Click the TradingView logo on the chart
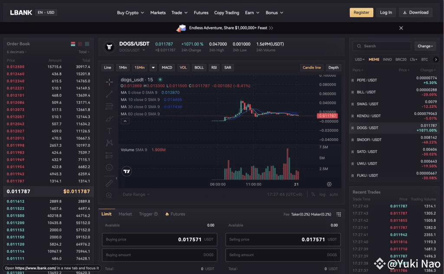444x274 pixels. click(x=127, y=172)
